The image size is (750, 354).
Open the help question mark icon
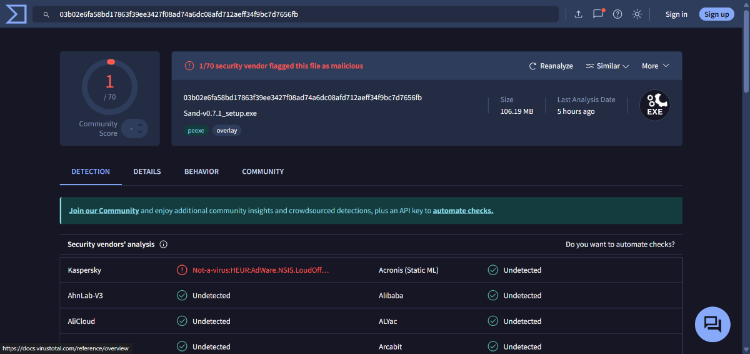tap(617, 14)
